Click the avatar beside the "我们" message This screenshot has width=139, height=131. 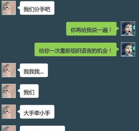click(9, 91)
